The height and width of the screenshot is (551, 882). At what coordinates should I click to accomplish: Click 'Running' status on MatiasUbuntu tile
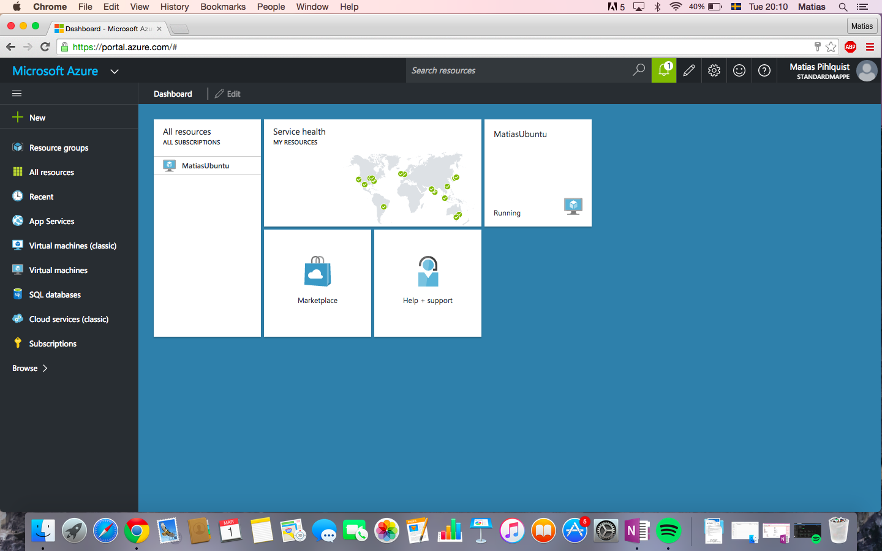[x=507, y=213]
